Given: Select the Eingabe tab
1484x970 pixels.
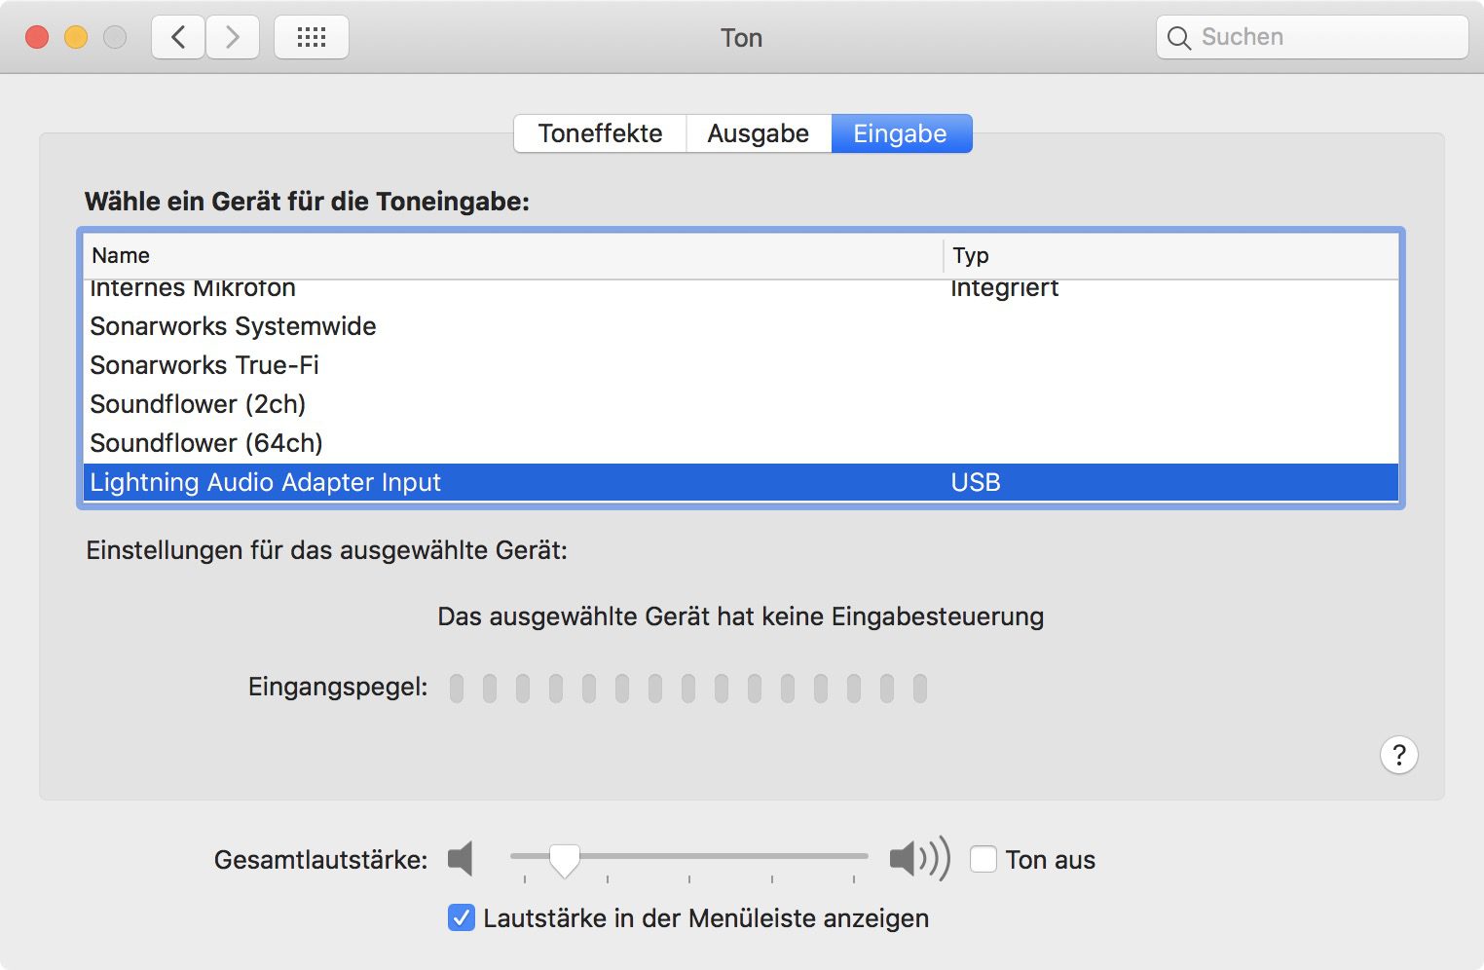Looking at the screenshot, I should coord(900,133).
